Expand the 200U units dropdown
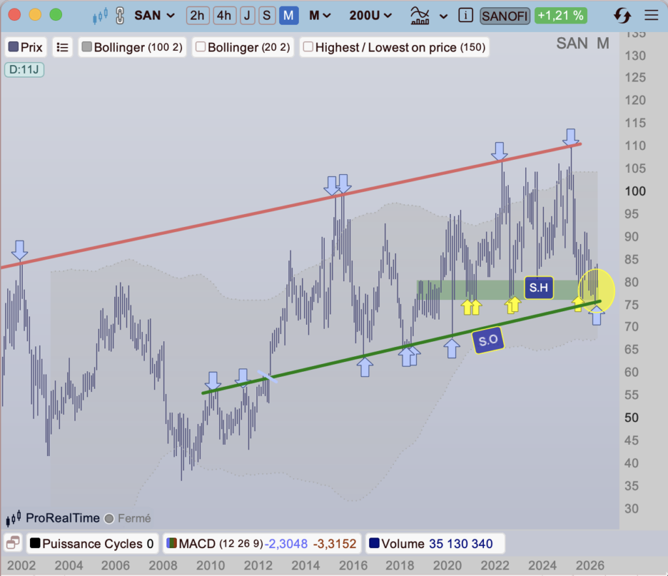The image size is (668, 576). click(371, 16)
